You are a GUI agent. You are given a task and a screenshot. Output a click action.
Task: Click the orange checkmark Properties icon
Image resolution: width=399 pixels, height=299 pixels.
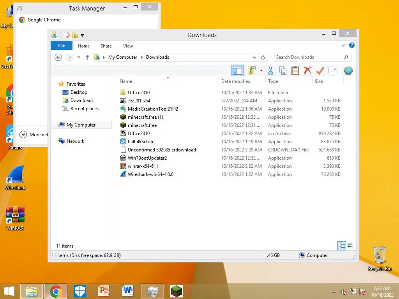coord(320,71)
